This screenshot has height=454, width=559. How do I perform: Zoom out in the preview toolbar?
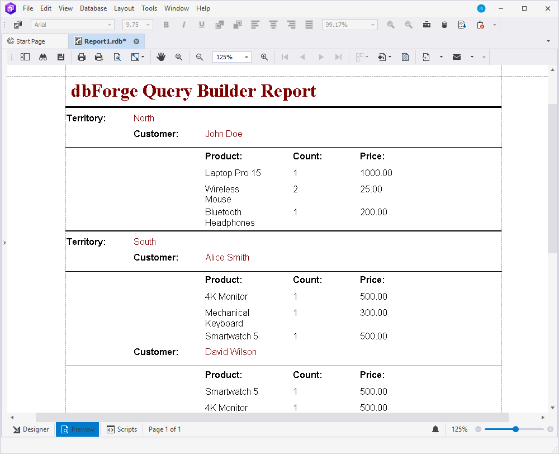tap(200, 57)
